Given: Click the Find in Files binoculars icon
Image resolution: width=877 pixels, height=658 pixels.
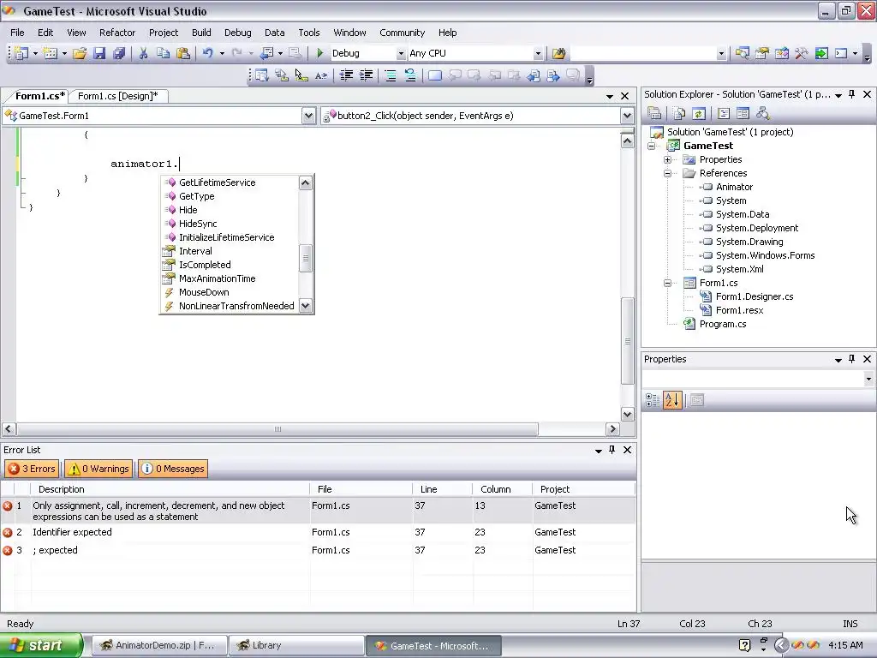Looking at the screenshot, I should click(x=558, y=53).
